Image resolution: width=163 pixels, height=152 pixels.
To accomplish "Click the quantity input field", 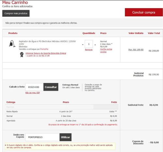I will (89, 44).
